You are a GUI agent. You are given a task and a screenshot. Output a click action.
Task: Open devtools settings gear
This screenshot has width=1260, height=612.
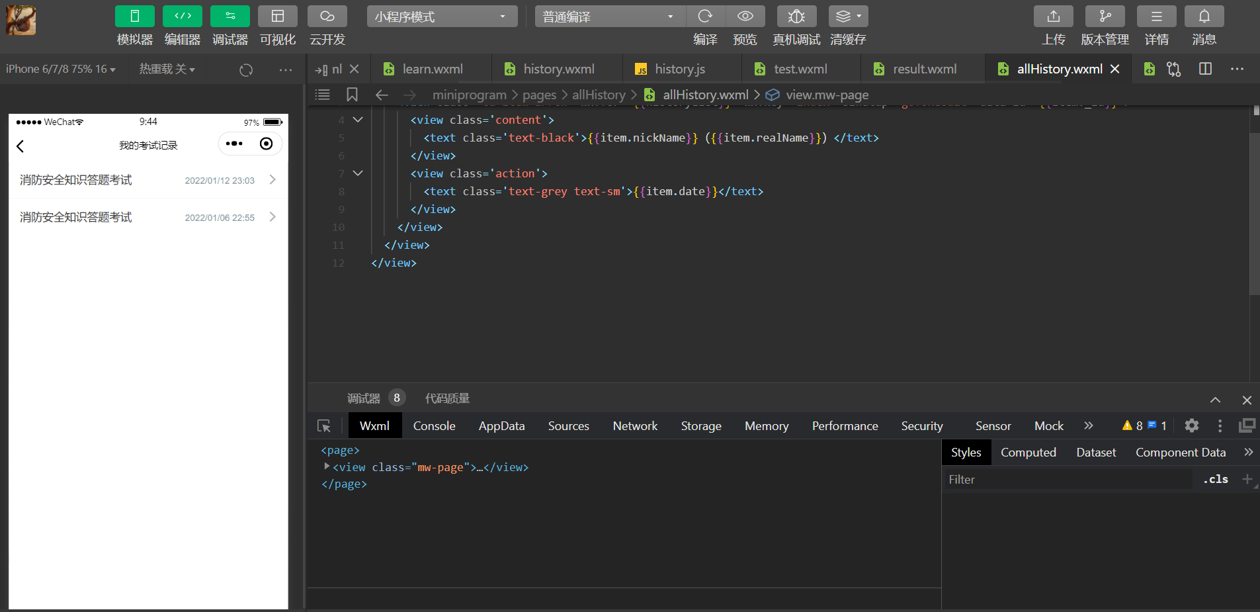(x=1192, y=425)
